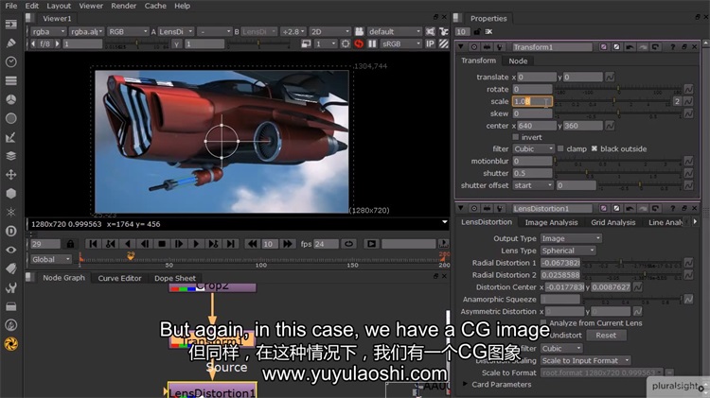
Task: Open the Views nodes eye icon
Action: tap(10, 250)
